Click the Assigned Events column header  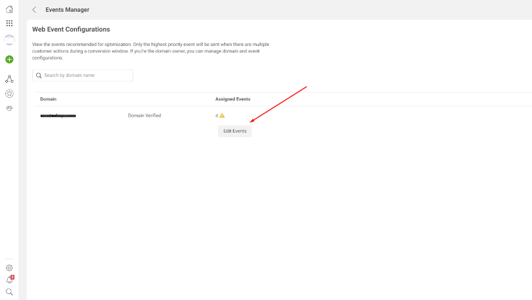[232, 99]
